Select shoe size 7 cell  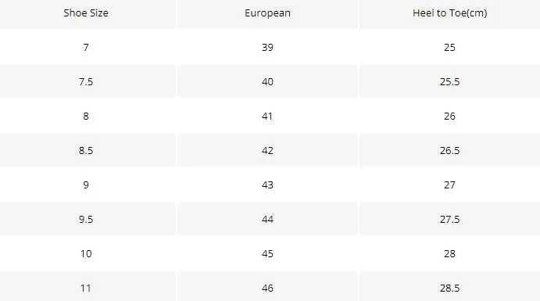click(86, 47)
